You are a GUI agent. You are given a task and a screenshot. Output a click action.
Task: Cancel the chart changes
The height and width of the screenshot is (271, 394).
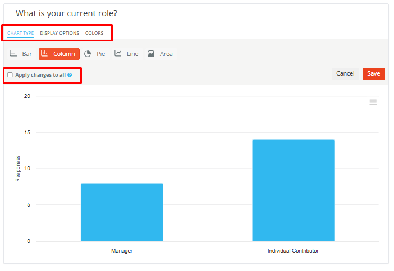[345, 74]
